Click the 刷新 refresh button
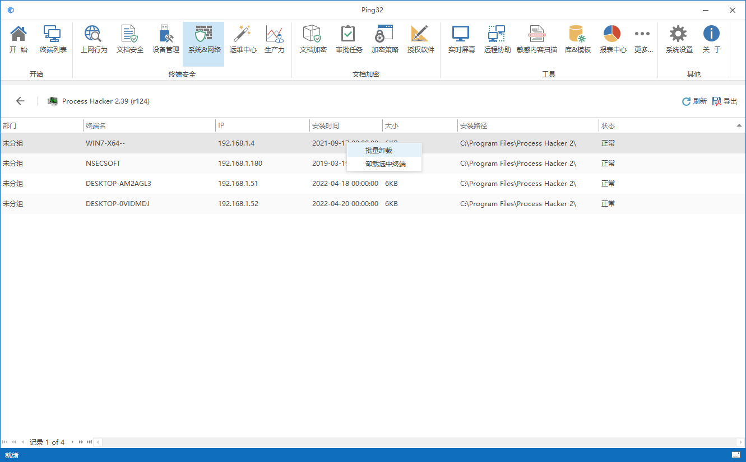The image size is (746, 462). point(694,101)
